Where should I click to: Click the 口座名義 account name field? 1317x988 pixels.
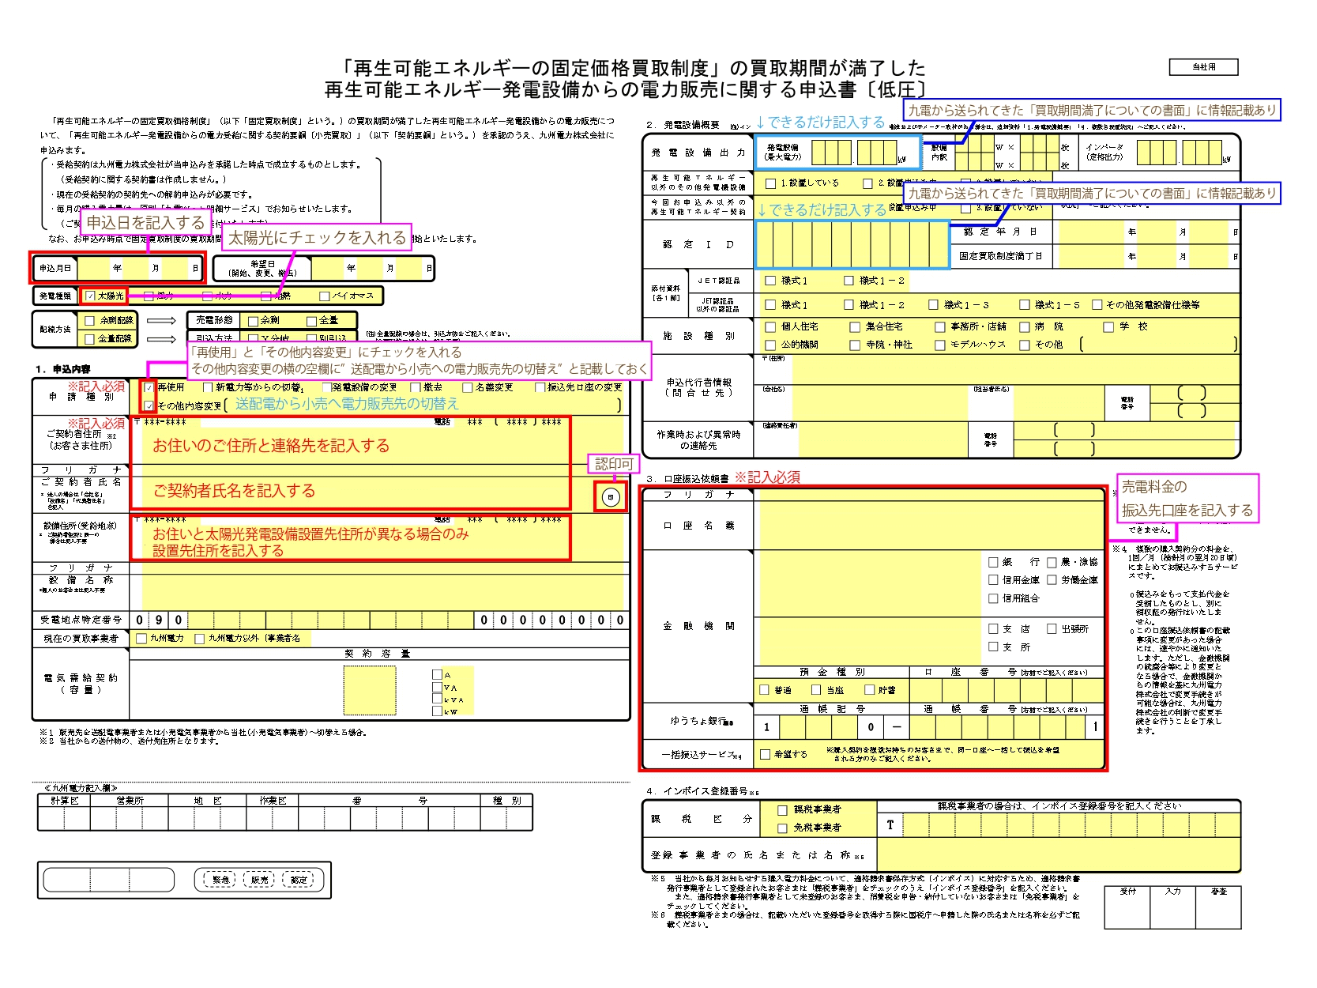928,525
